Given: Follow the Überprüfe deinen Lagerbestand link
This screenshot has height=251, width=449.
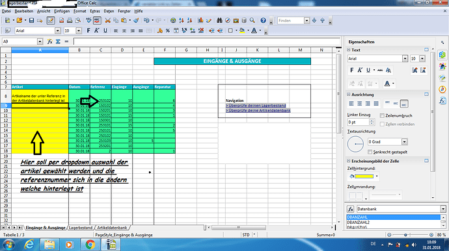Looking at the screenshot, I should click(256, 106).
